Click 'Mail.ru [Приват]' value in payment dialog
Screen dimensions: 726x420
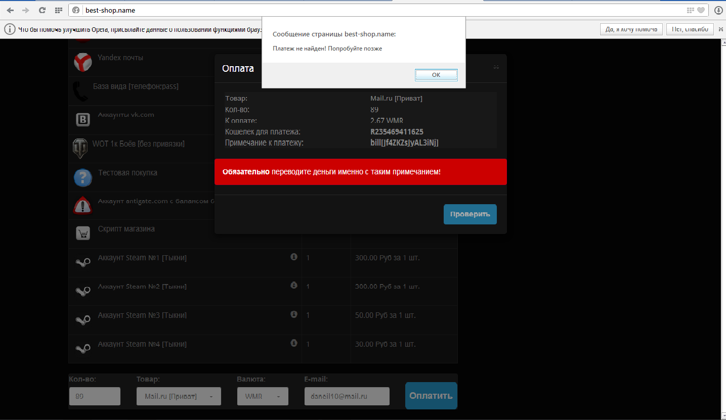[396, 99]
